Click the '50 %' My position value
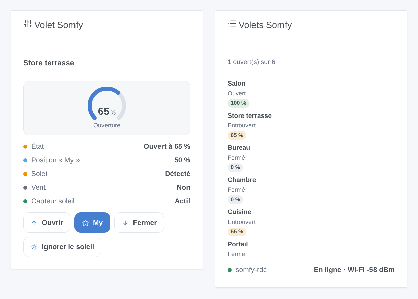Image resolution: width=418 pixels, height=299 pixels. click(182, 160)
